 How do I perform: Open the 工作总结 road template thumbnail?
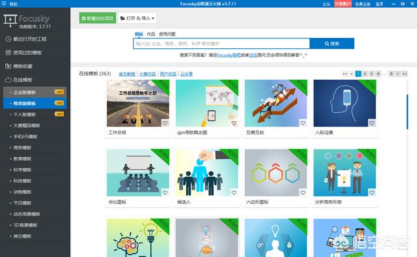pyautogui.click(x=137, y=103)
